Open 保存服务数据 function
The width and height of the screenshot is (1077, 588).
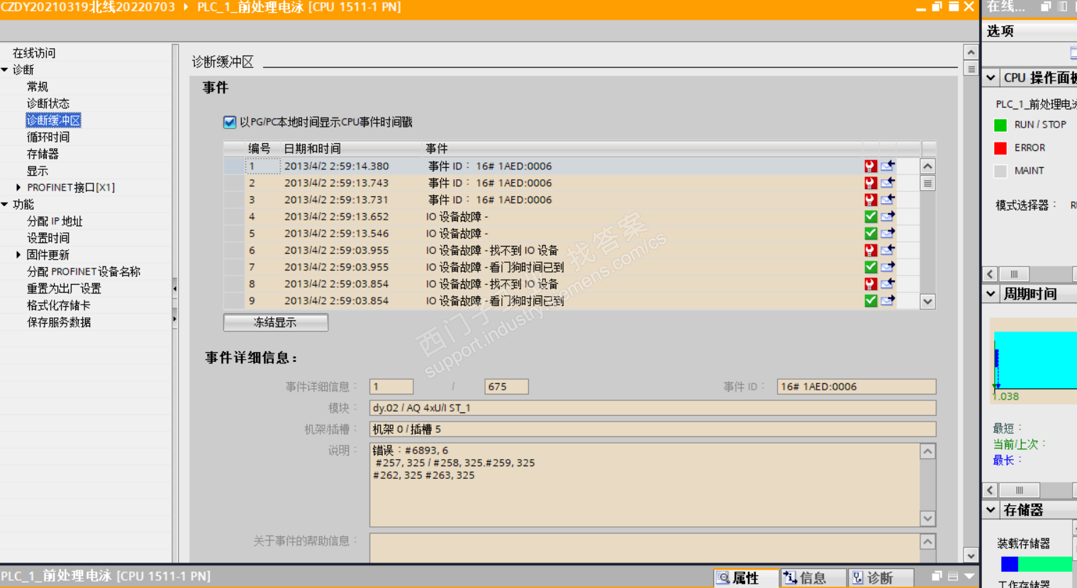click(x=59, y=323)
